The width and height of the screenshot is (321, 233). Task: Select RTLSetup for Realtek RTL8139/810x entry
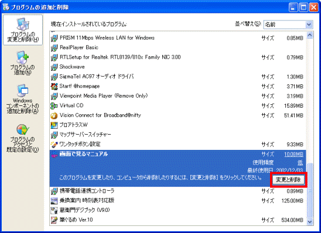[178, 57]
